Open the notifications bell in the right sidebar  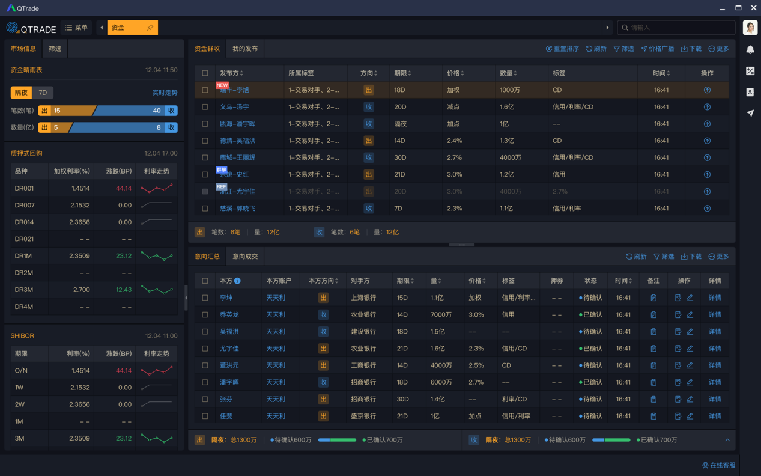(x=750, y=50)
